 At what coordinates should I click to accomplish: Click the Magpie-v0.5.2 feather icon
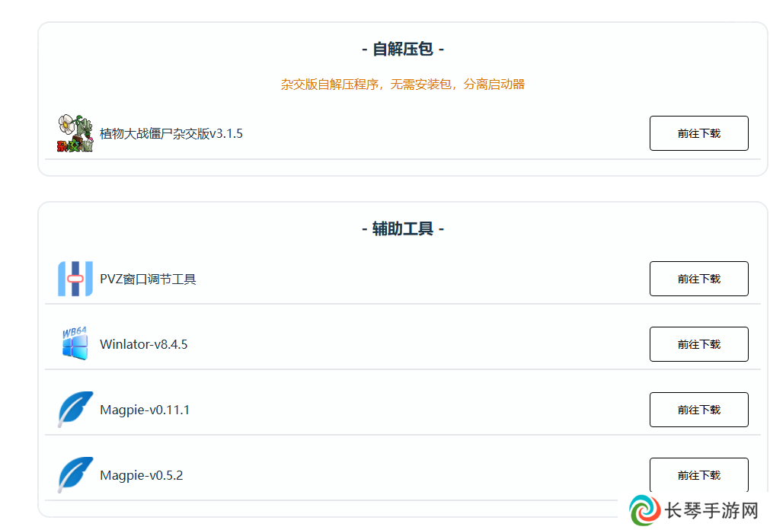[75, 475]
